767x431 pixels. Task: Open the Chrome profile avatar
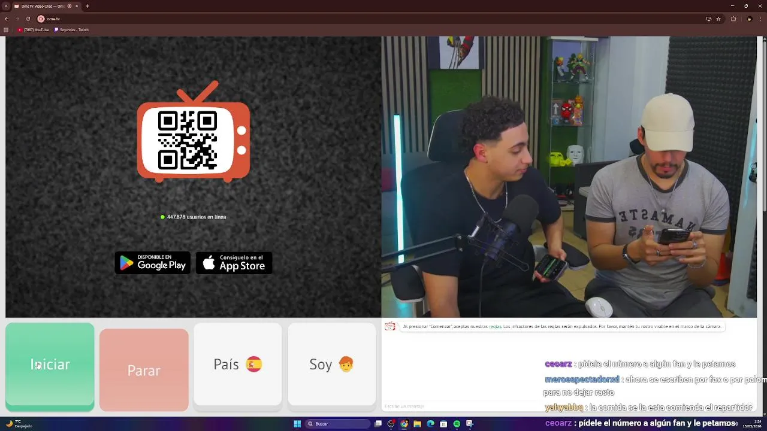749,19
